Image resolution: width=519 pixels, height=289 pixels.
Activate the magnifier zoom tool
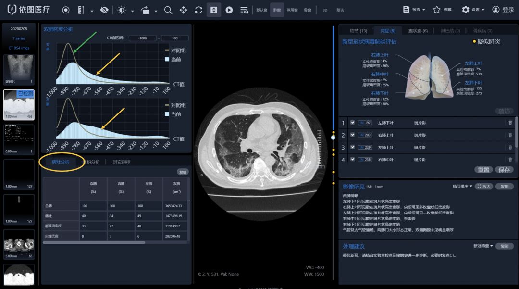pos(168,10)
